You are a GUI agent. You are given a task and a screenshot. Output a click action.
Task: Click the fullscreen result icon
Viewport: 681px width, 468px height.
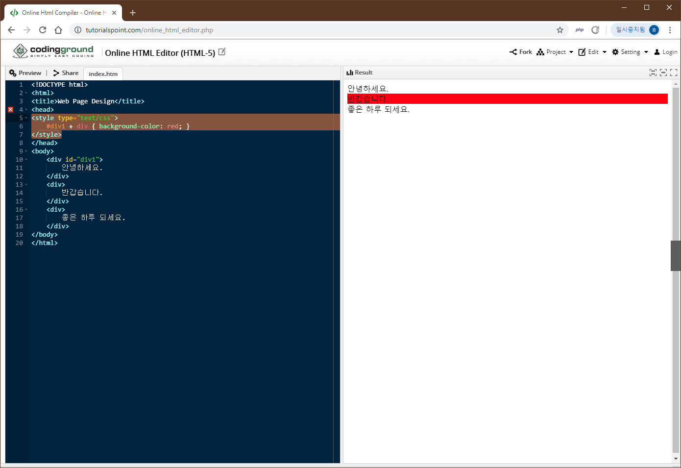[x=674, y=73]
